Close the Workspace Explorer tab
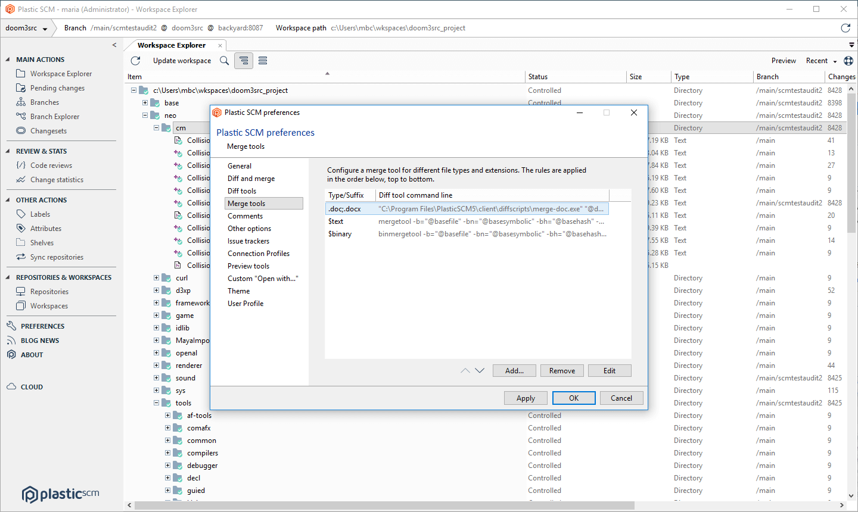This screenshot has width=858, height=512. (220, 46)
